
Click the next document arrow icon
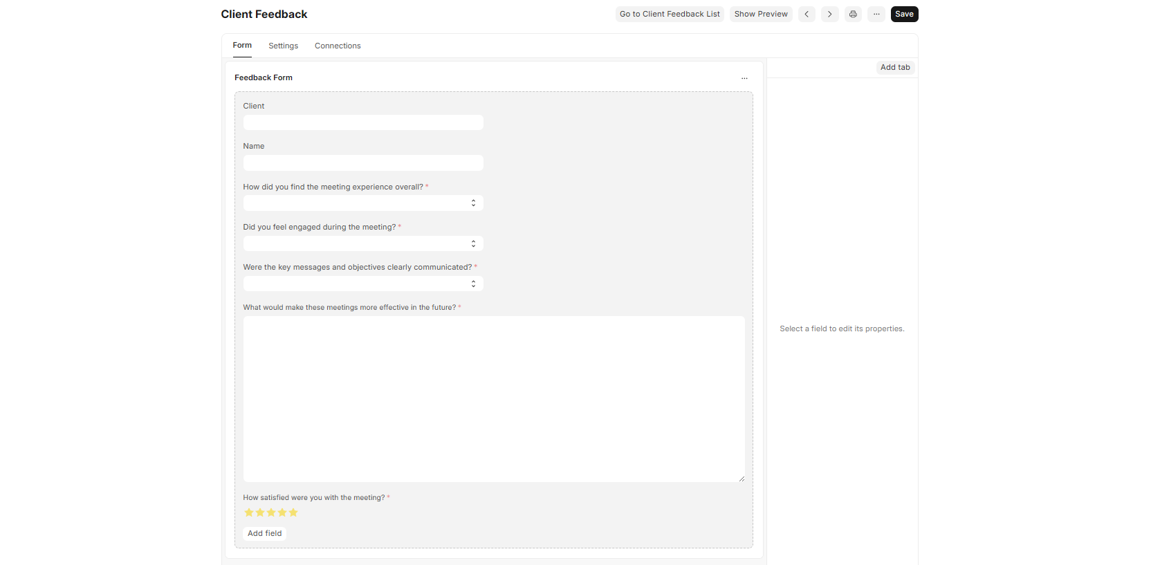click(x=829, y=14)
